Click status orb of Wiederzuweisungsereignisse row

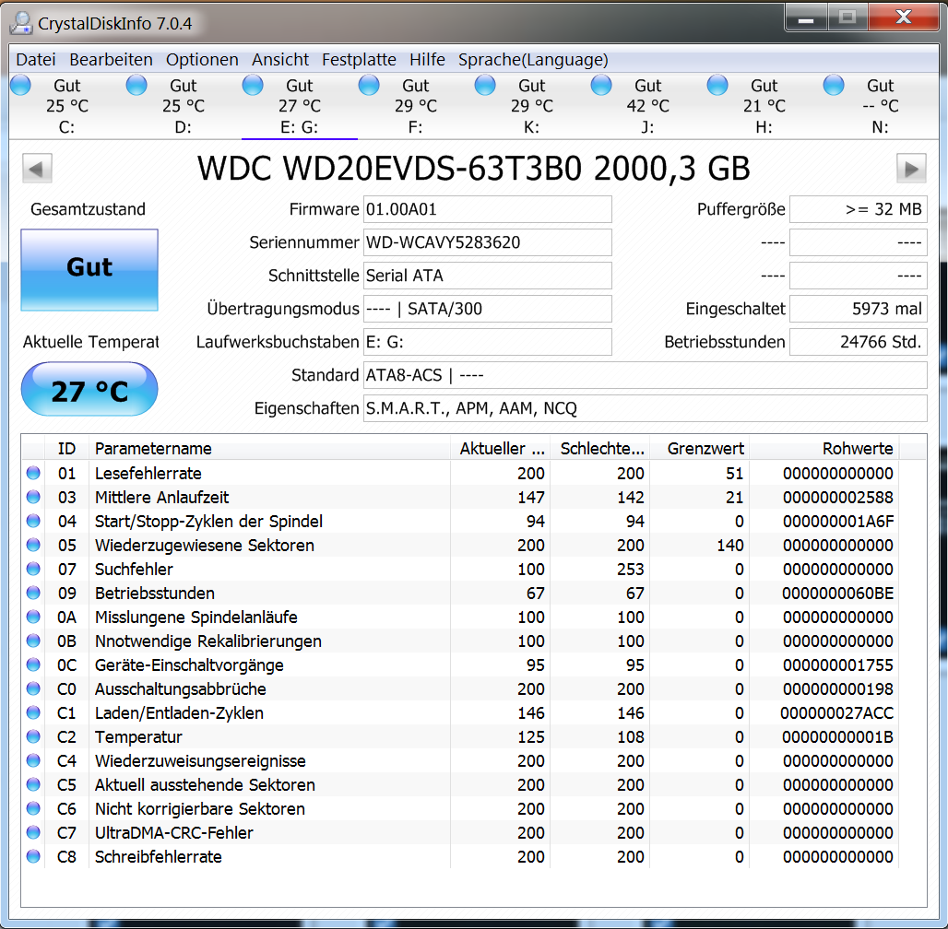click(33, 760)
